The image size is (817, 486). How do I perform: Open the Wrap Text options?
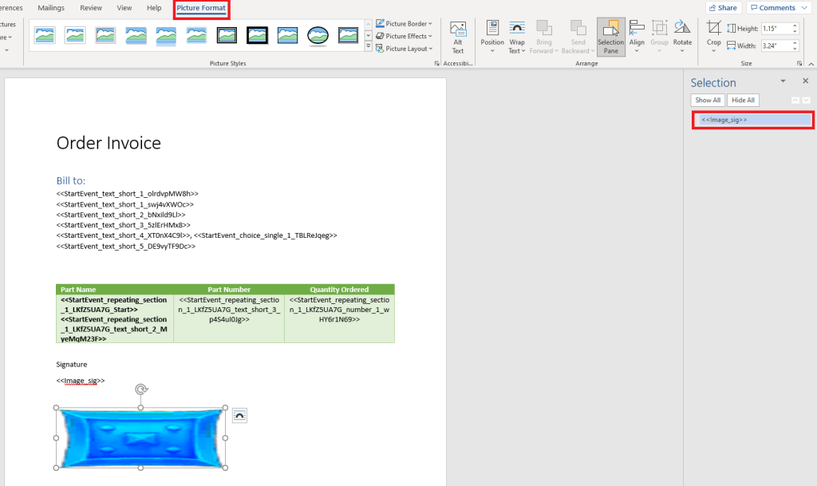coord(517,37)
